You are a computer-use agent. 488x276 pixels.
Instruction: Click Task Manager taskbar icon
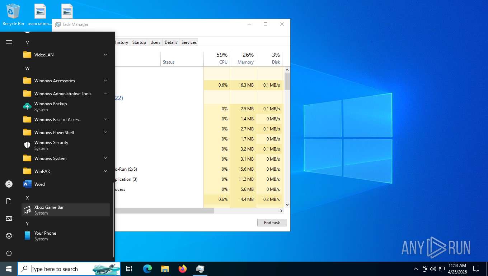[x=200, y=269]
